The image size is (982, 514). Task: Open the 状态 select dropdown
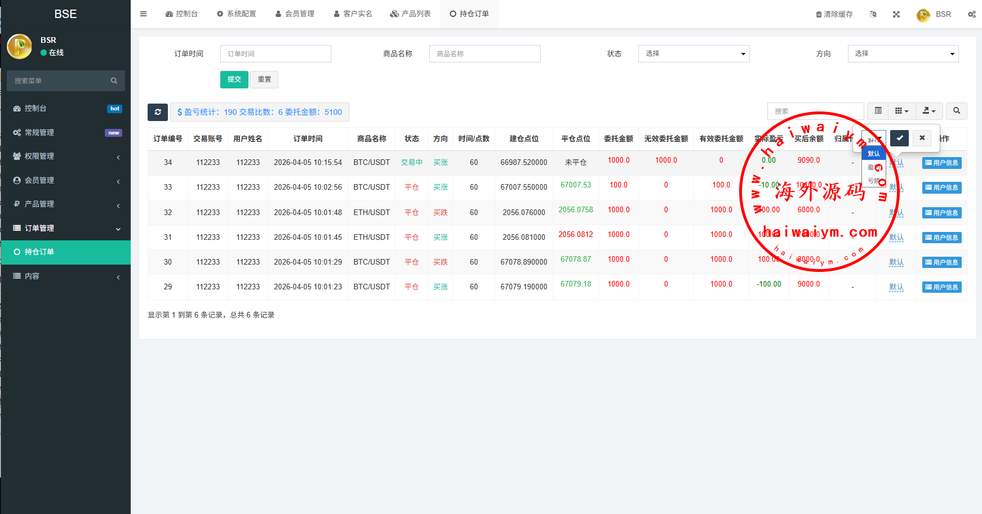(x=694, y=53)
